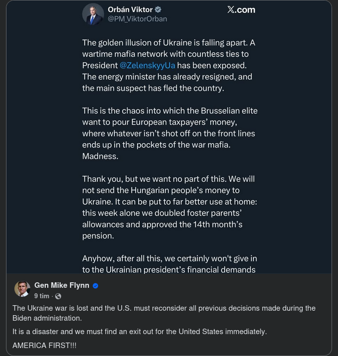338x356 pixels.
Task: Click the "Brusselian elite" paragraph
Action: click(x=169, y=133)
